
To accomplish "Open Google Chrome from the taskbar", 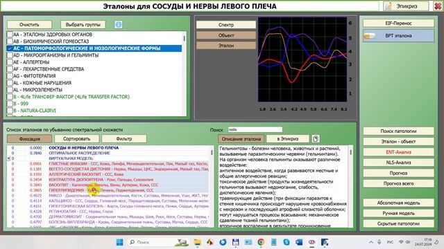I will click(x=261, y=242).
